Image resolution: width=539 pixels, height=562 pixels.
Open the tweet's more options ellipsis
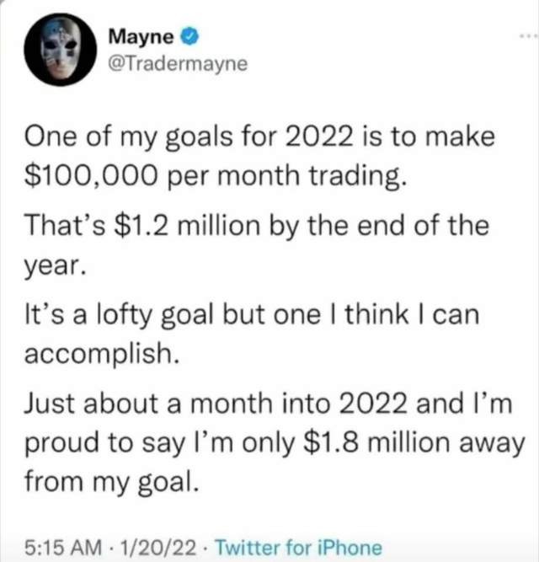(x=526, y=39)
